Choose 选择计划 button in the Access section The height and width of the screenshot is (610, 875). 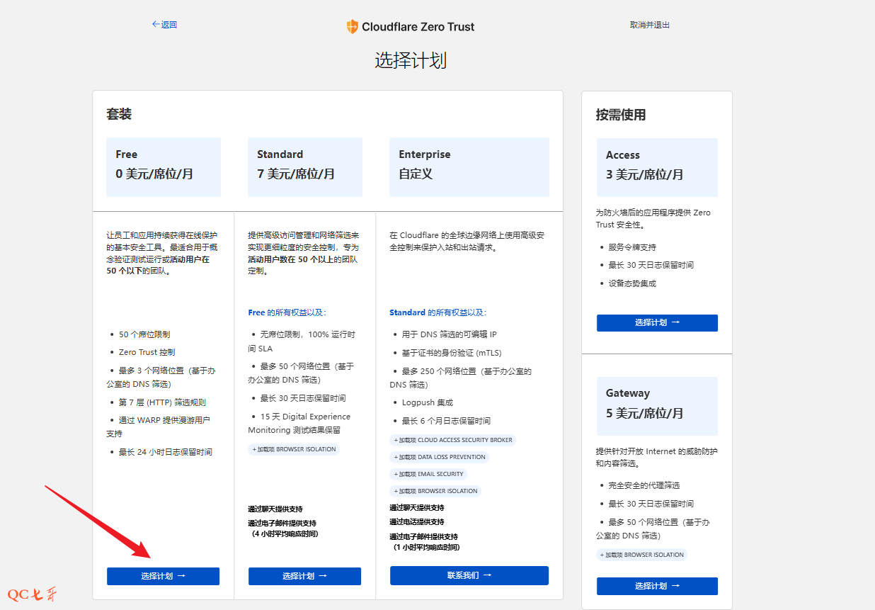pos(657,322)
